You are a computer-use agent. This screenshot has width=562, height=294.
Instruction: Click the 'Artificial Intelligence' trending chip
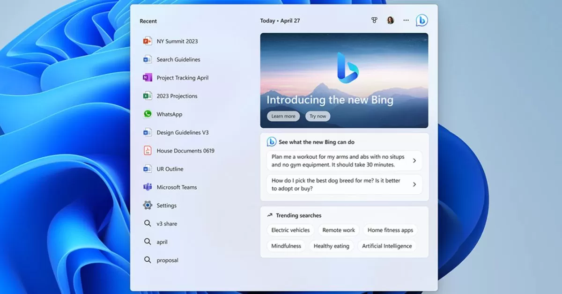(x=387, y=246)
